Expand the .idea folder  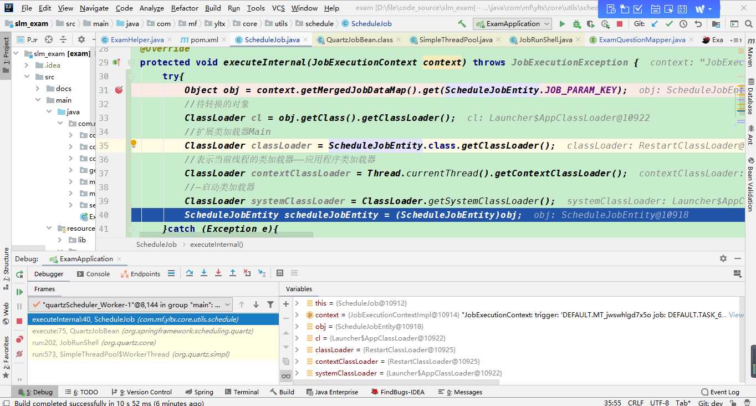(27, 65)
